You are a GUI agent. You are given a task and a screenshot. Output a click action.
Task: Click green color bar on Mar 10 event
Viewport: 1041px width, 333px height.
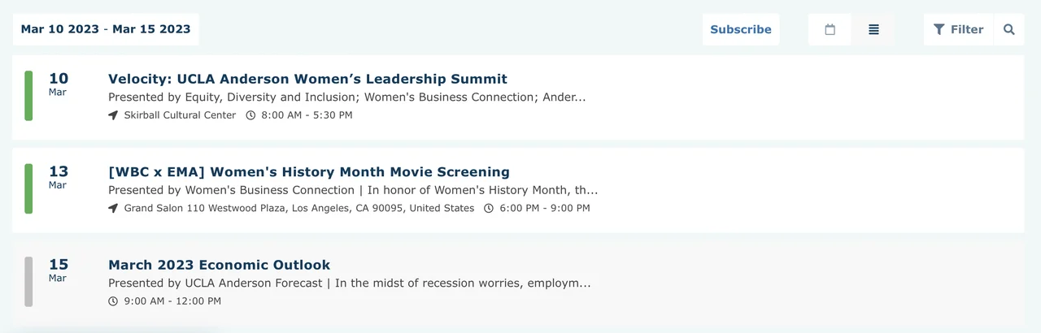28,96
